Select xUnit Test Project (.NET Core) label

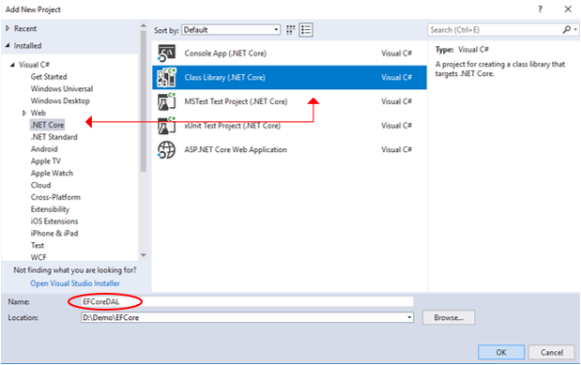coord(233,126)
